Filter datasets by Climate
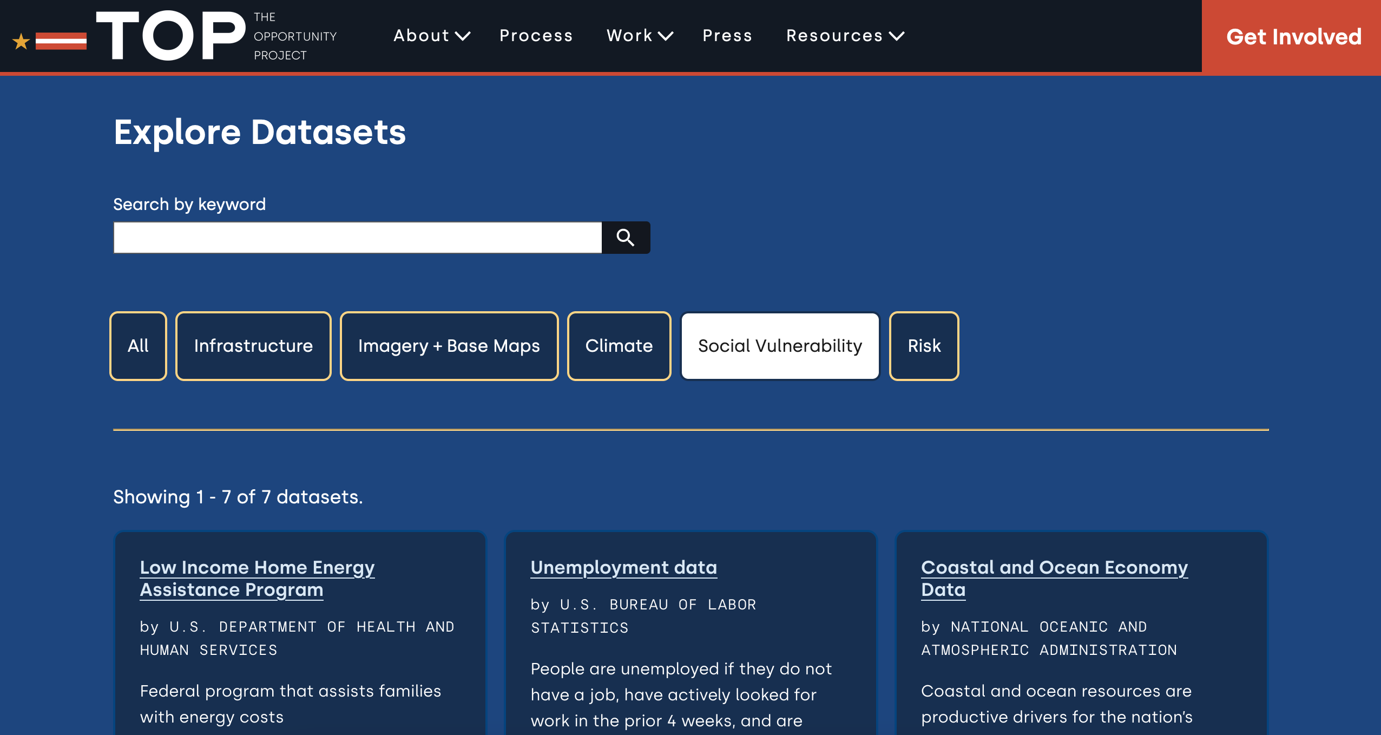1381x735 pixels. click(x=619, y=346)
